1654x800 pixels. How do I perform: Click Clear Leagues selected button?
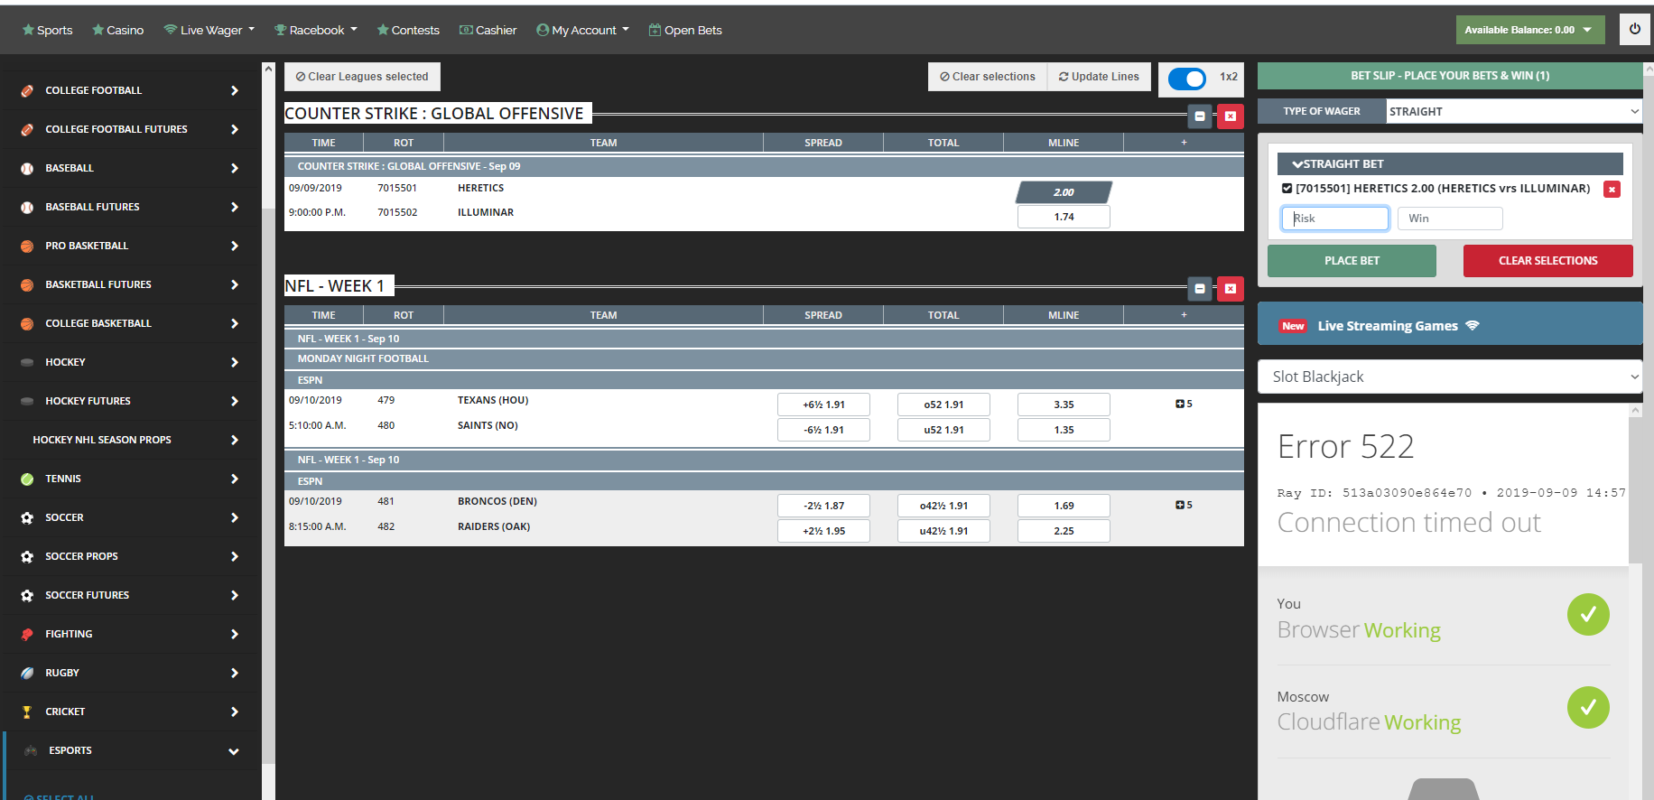click(362, 77)
